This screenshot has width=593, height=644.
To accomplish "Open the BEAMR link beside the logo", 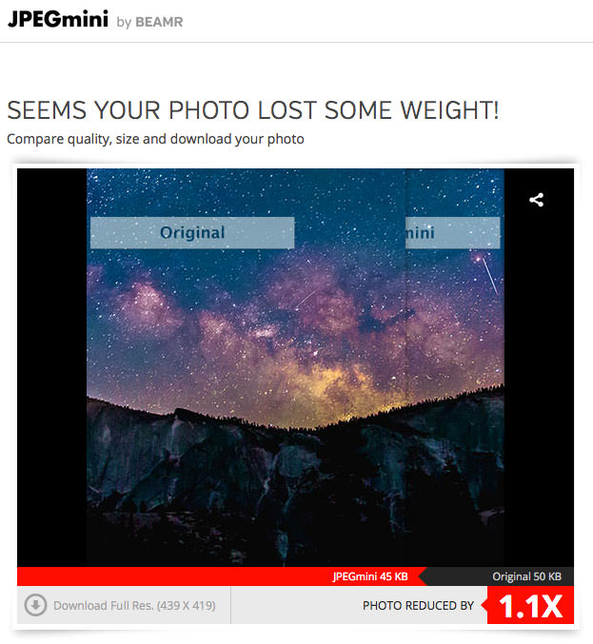I will coord(159,22).
